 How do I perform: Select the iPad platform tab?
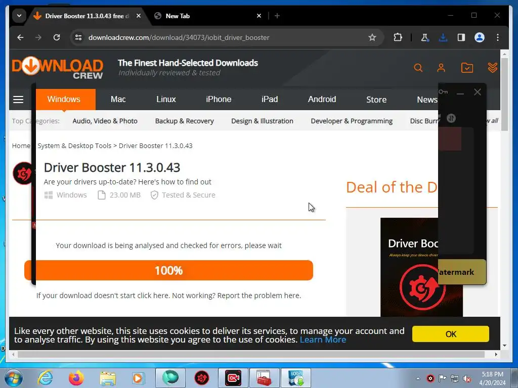270,100
